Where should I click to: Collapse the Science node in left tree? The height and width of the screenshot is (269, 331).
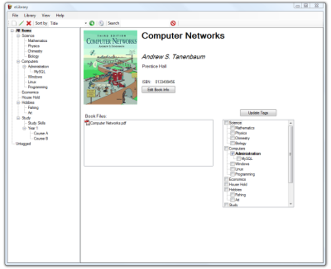pyautogui.click(x=18, y=35)
